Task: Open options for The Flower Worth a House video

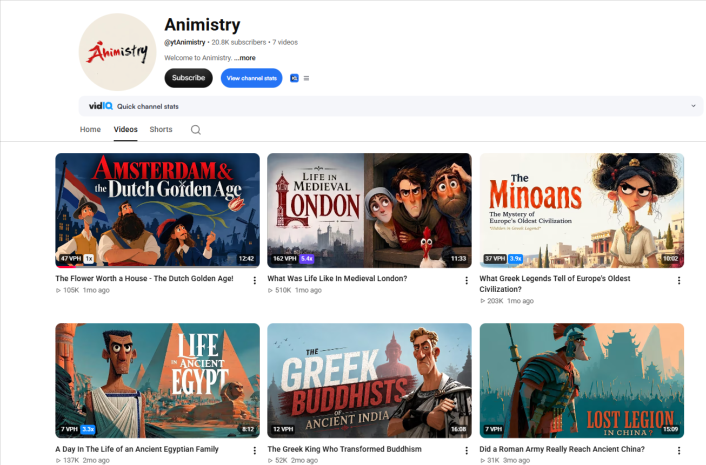Action: [255, 280]
